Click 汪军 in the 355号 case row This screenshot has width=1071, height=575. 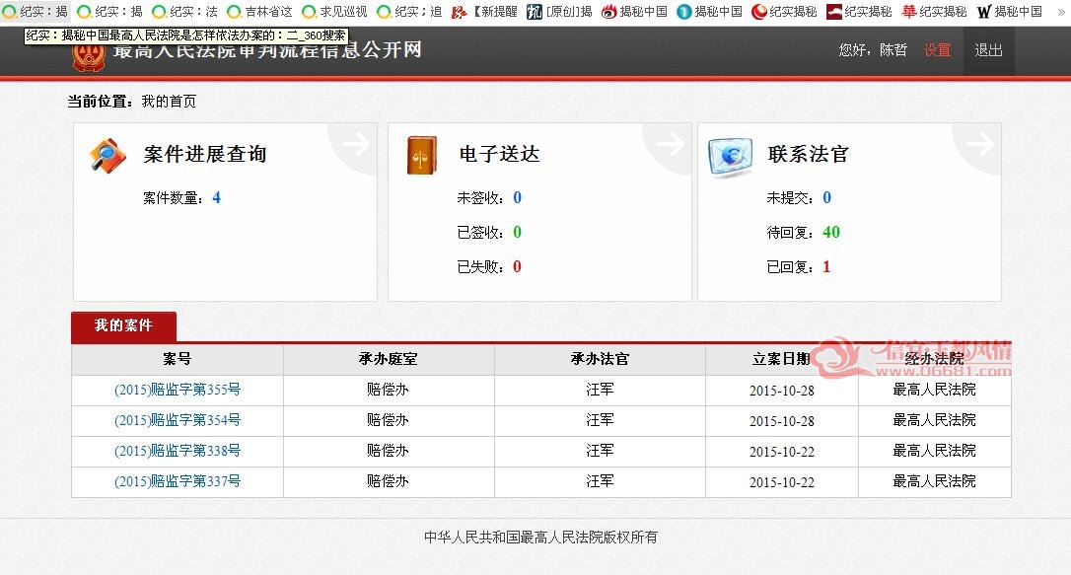click(x=600, y=390)
